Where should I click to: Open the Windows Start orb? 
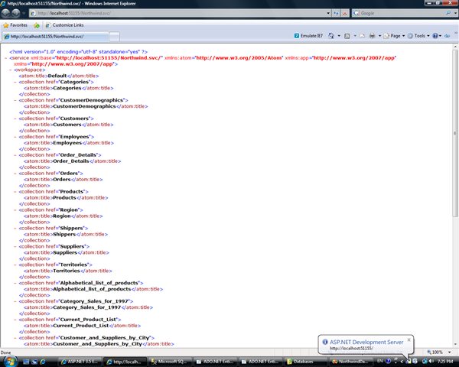coord(9,361)
